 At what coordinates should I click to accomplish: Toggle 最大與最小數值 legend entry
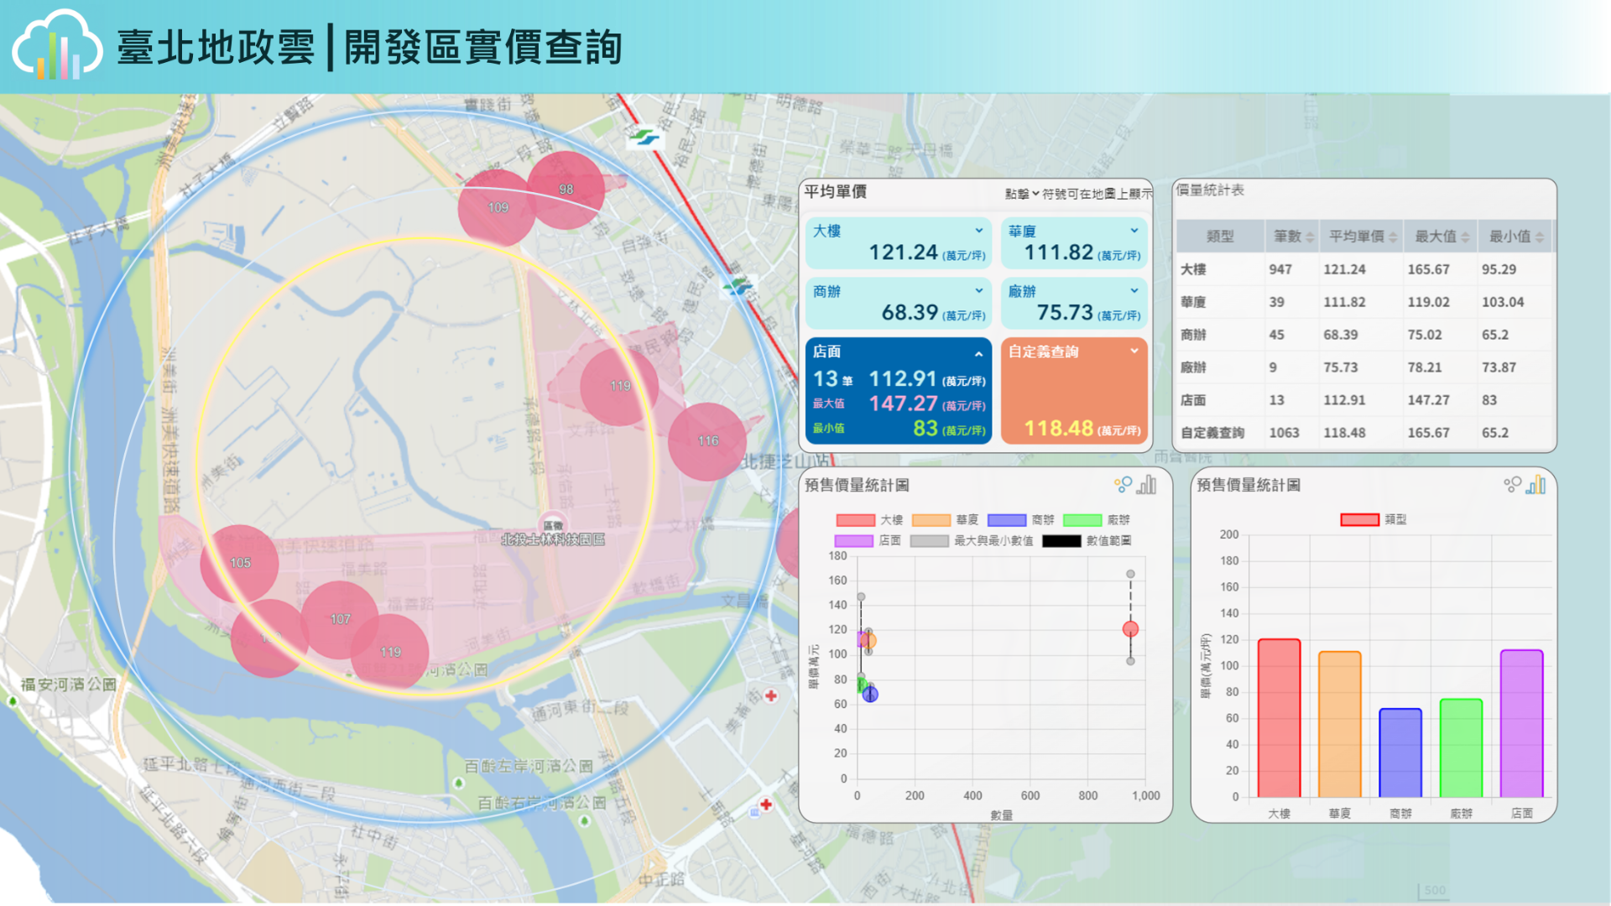pyautogui.click(x=972, y=541)
